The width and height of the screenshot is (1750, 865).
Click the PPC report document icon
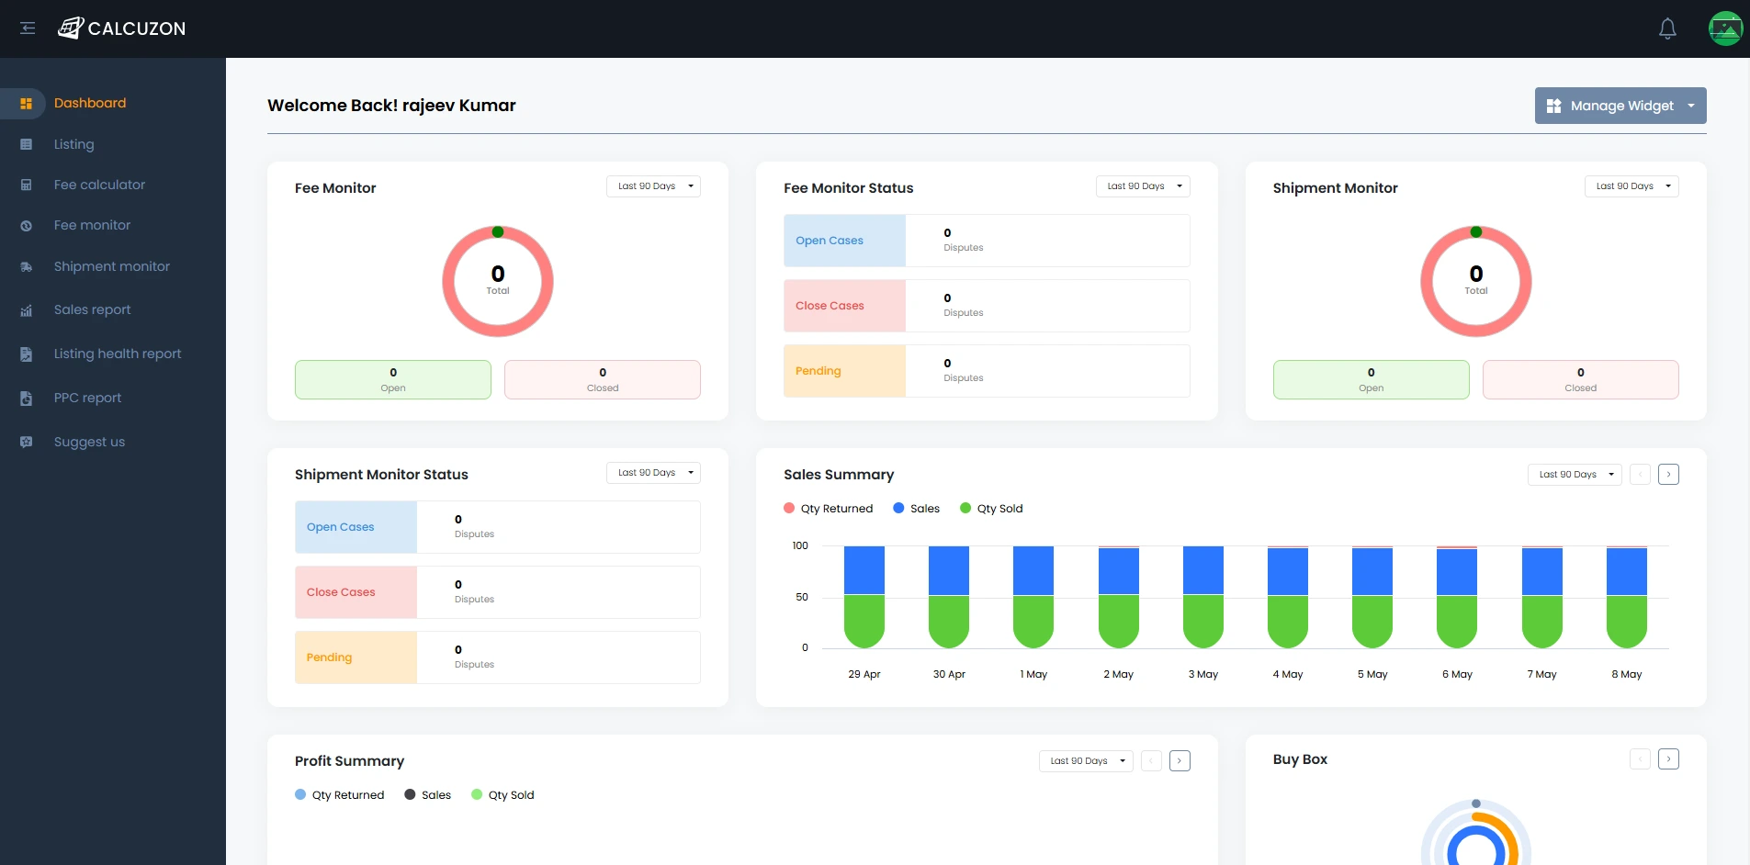(27, 399)
